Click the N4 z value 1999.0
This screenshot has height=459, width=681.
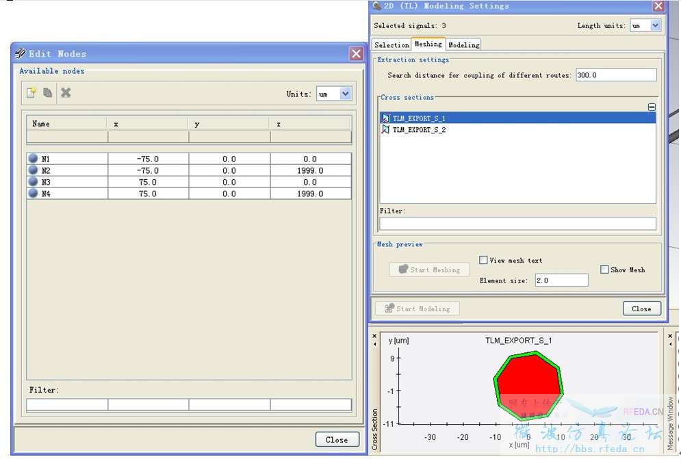(311, 194)
